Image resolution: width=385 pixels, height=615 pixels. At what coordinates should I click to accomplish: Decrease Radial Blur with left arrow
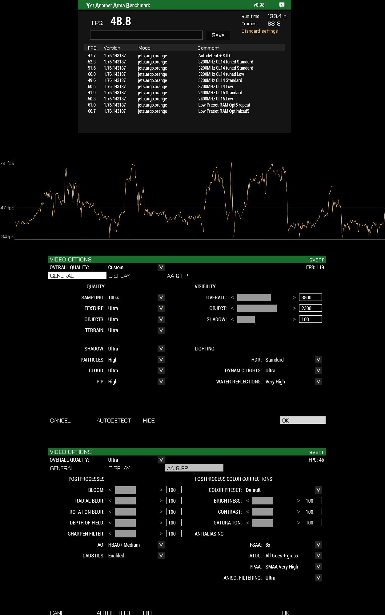tap(110, 501)
